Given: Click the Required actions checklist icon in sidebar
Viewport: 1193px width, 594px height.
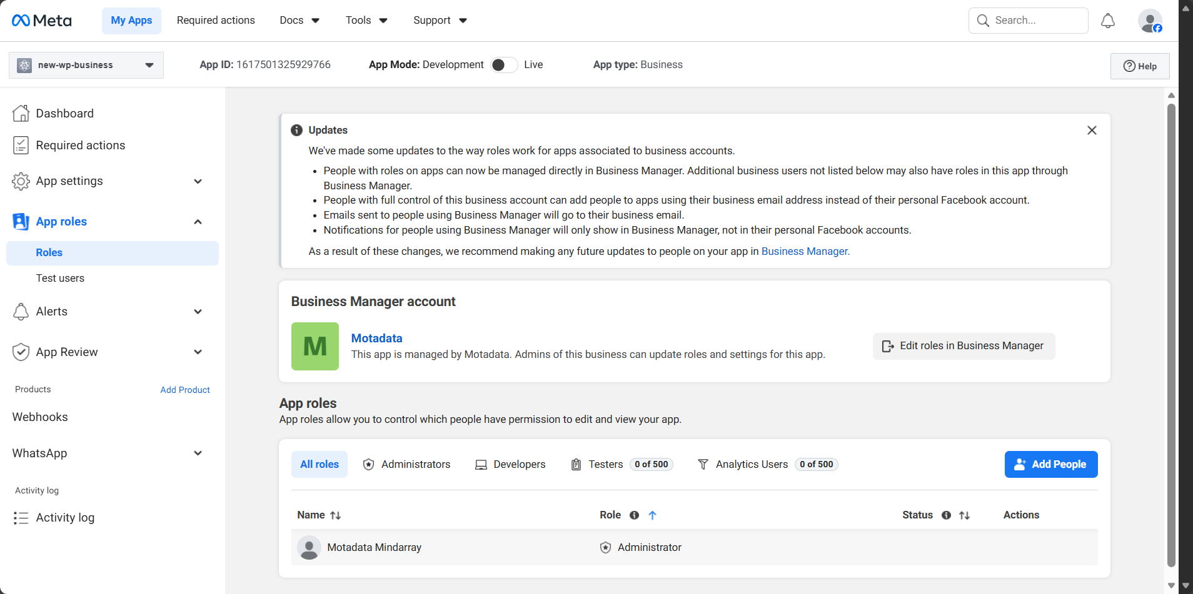Looking at the screenshot, I should [21, 145].
